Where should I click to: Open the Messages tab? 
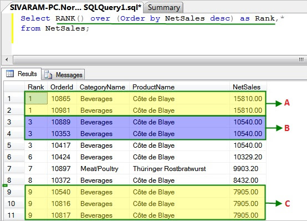[63, 74]
